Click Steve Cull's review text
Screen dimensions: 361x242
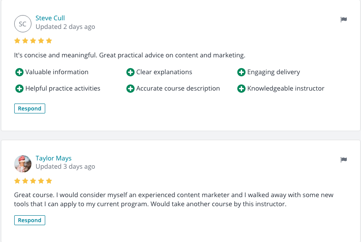[x=130, y=55]
